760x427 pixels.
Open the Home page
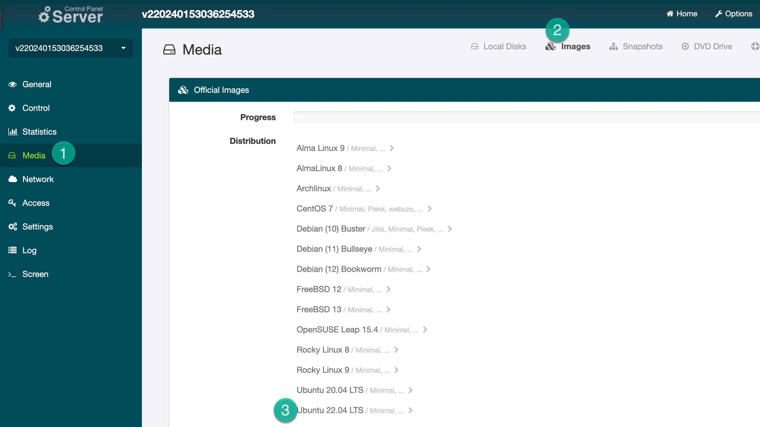[682, 14]
